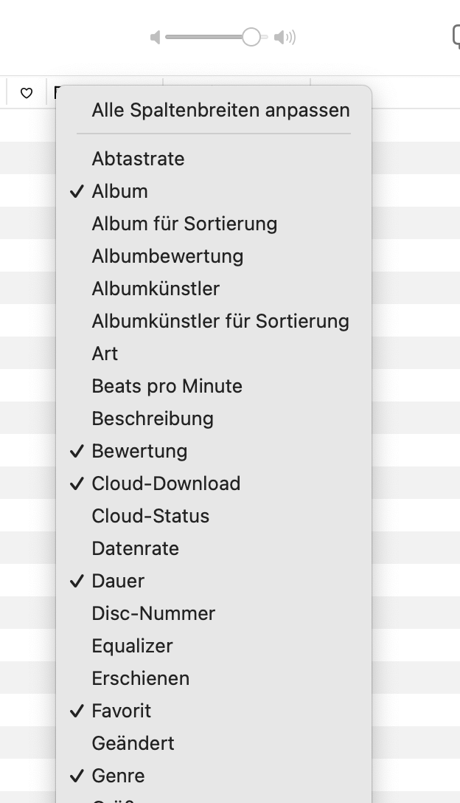This screenshot has height=803, width=460.
Task: Hide the Dauer column
Action: 118,581
